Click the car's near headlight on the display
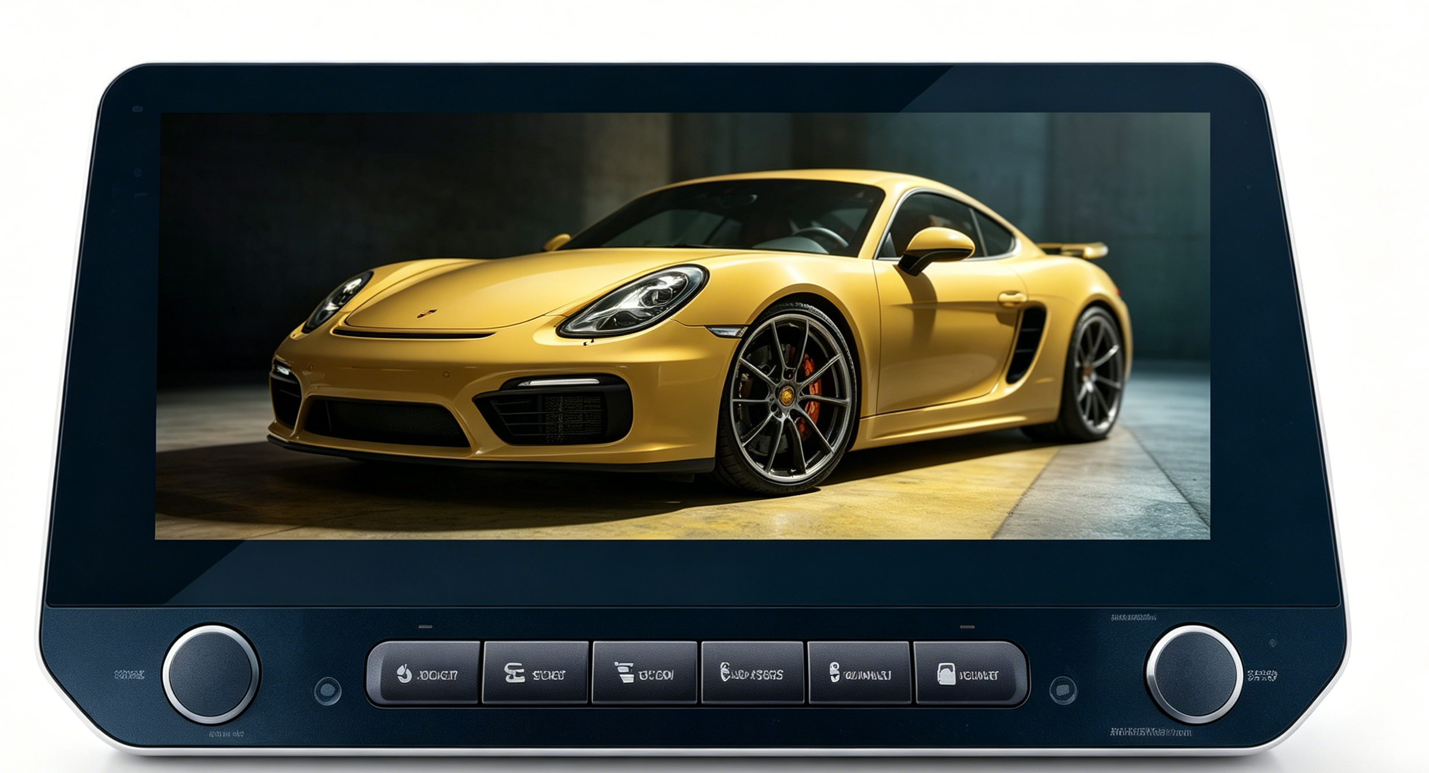The image size is (1429, 773). [x=633, y=301]
